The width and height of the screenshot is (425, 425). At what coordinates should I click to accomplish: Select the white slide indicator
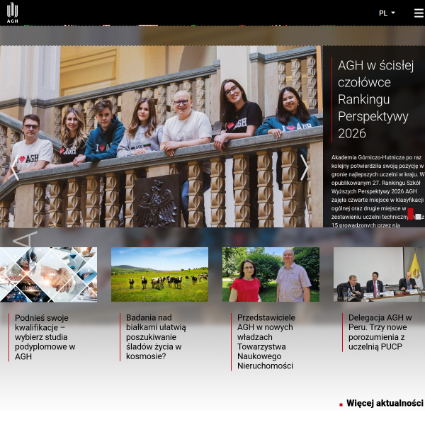click(418, 217)
